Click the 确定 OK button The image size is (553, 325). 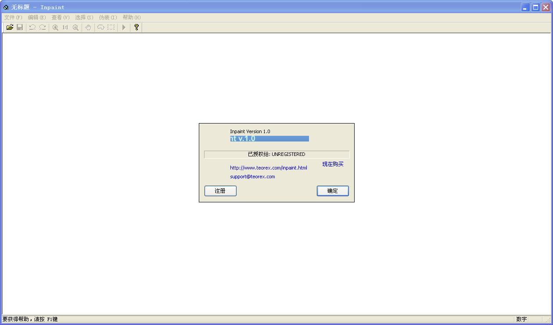[333, 191]
